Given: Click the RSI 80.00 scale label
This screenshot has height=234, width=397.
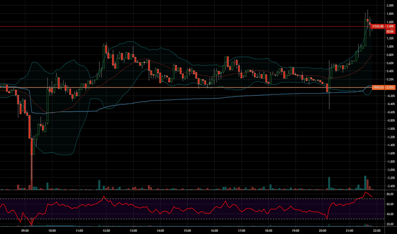Looking at the screenshot, I should 390,194.
